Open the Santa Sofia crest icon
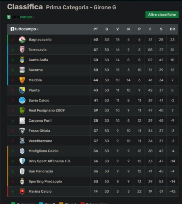 [22, 60]
